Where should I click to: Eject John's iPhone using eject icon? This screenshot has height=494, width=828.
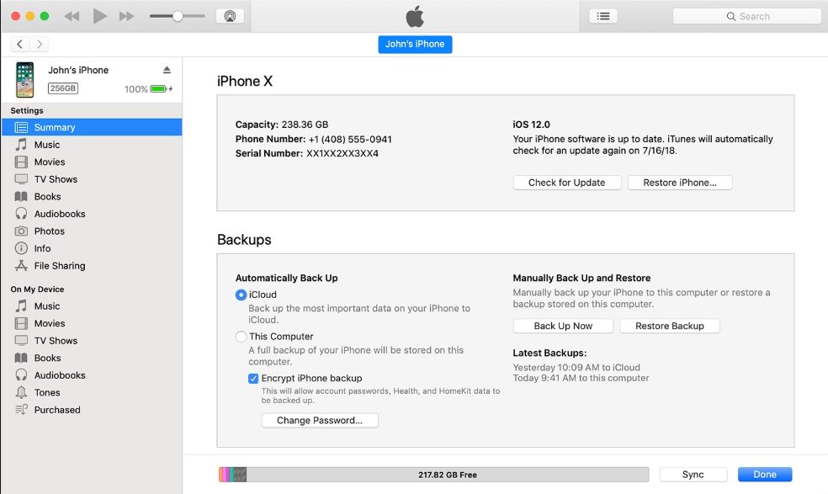pos(167,70)
